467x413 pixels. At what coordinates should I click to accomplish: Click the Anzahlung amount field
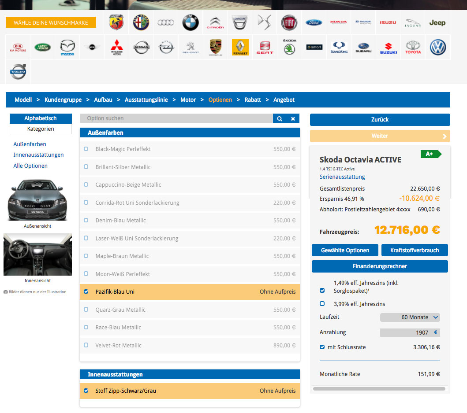(410, 332)
